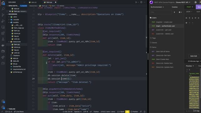The image size is (201, 113).
Task: Open requirements.txt in the file explorer
Action: point(19,69)
